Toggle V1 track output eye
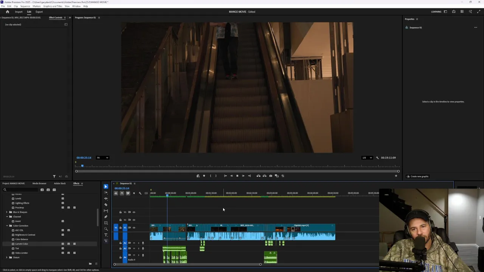Image resolution: width=484 pixels, height=272 pixels. click(134, 228)
